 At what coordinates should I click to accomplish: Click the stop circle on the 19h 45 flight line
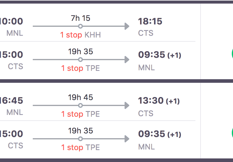pos(80,105)
